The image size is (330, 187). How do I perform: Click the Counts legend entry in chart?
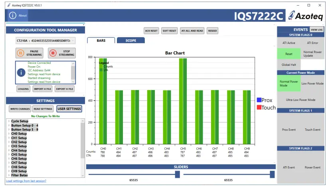106,66
